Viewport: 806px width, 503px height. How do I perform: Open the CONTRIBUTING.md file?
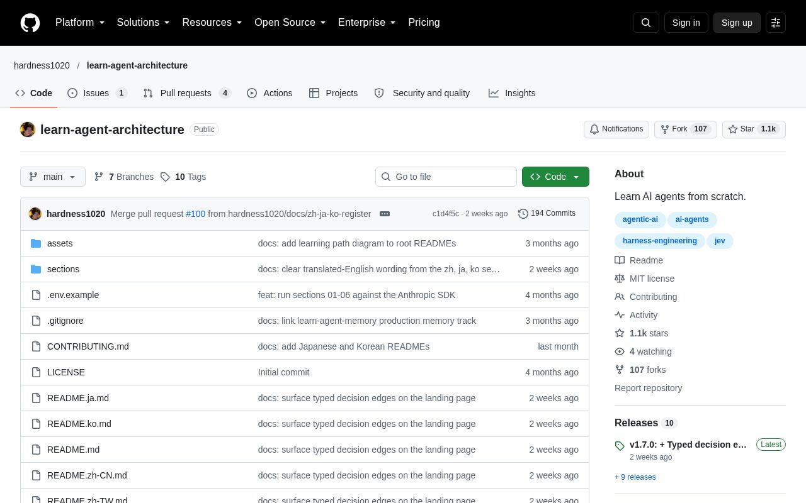point(88,346)
